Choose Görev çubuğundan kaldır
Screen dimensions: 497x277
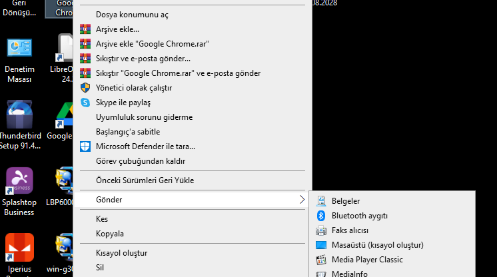pyautogui.click(x=193, y=161)
